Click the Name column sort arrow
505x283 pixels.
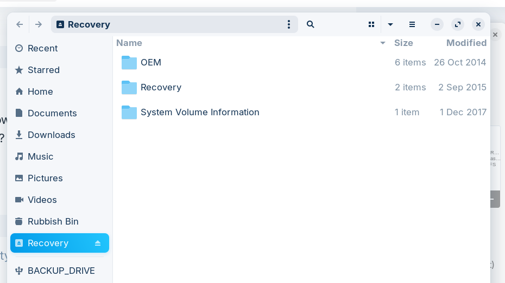click(x=383, y=43)
